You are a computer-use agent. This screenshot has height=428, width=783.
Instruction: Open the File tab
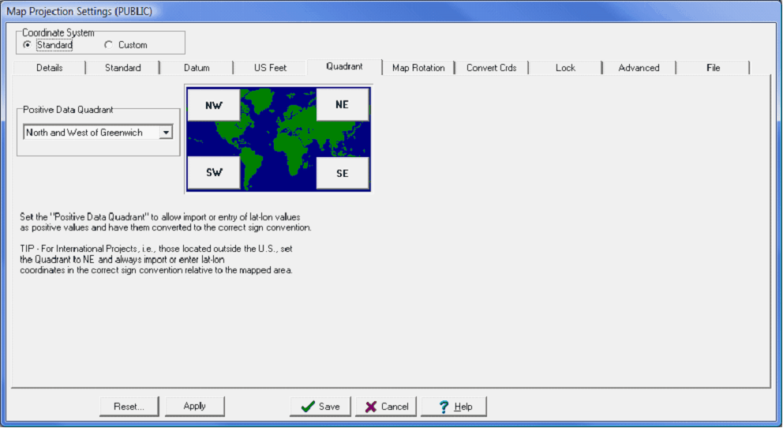(713, 68)
